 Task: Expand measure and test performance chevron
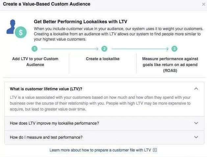point(196,137)
